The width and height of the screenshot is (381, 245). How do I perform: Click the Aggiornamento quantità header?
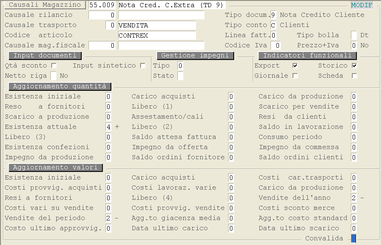click(x=60, y=87)
